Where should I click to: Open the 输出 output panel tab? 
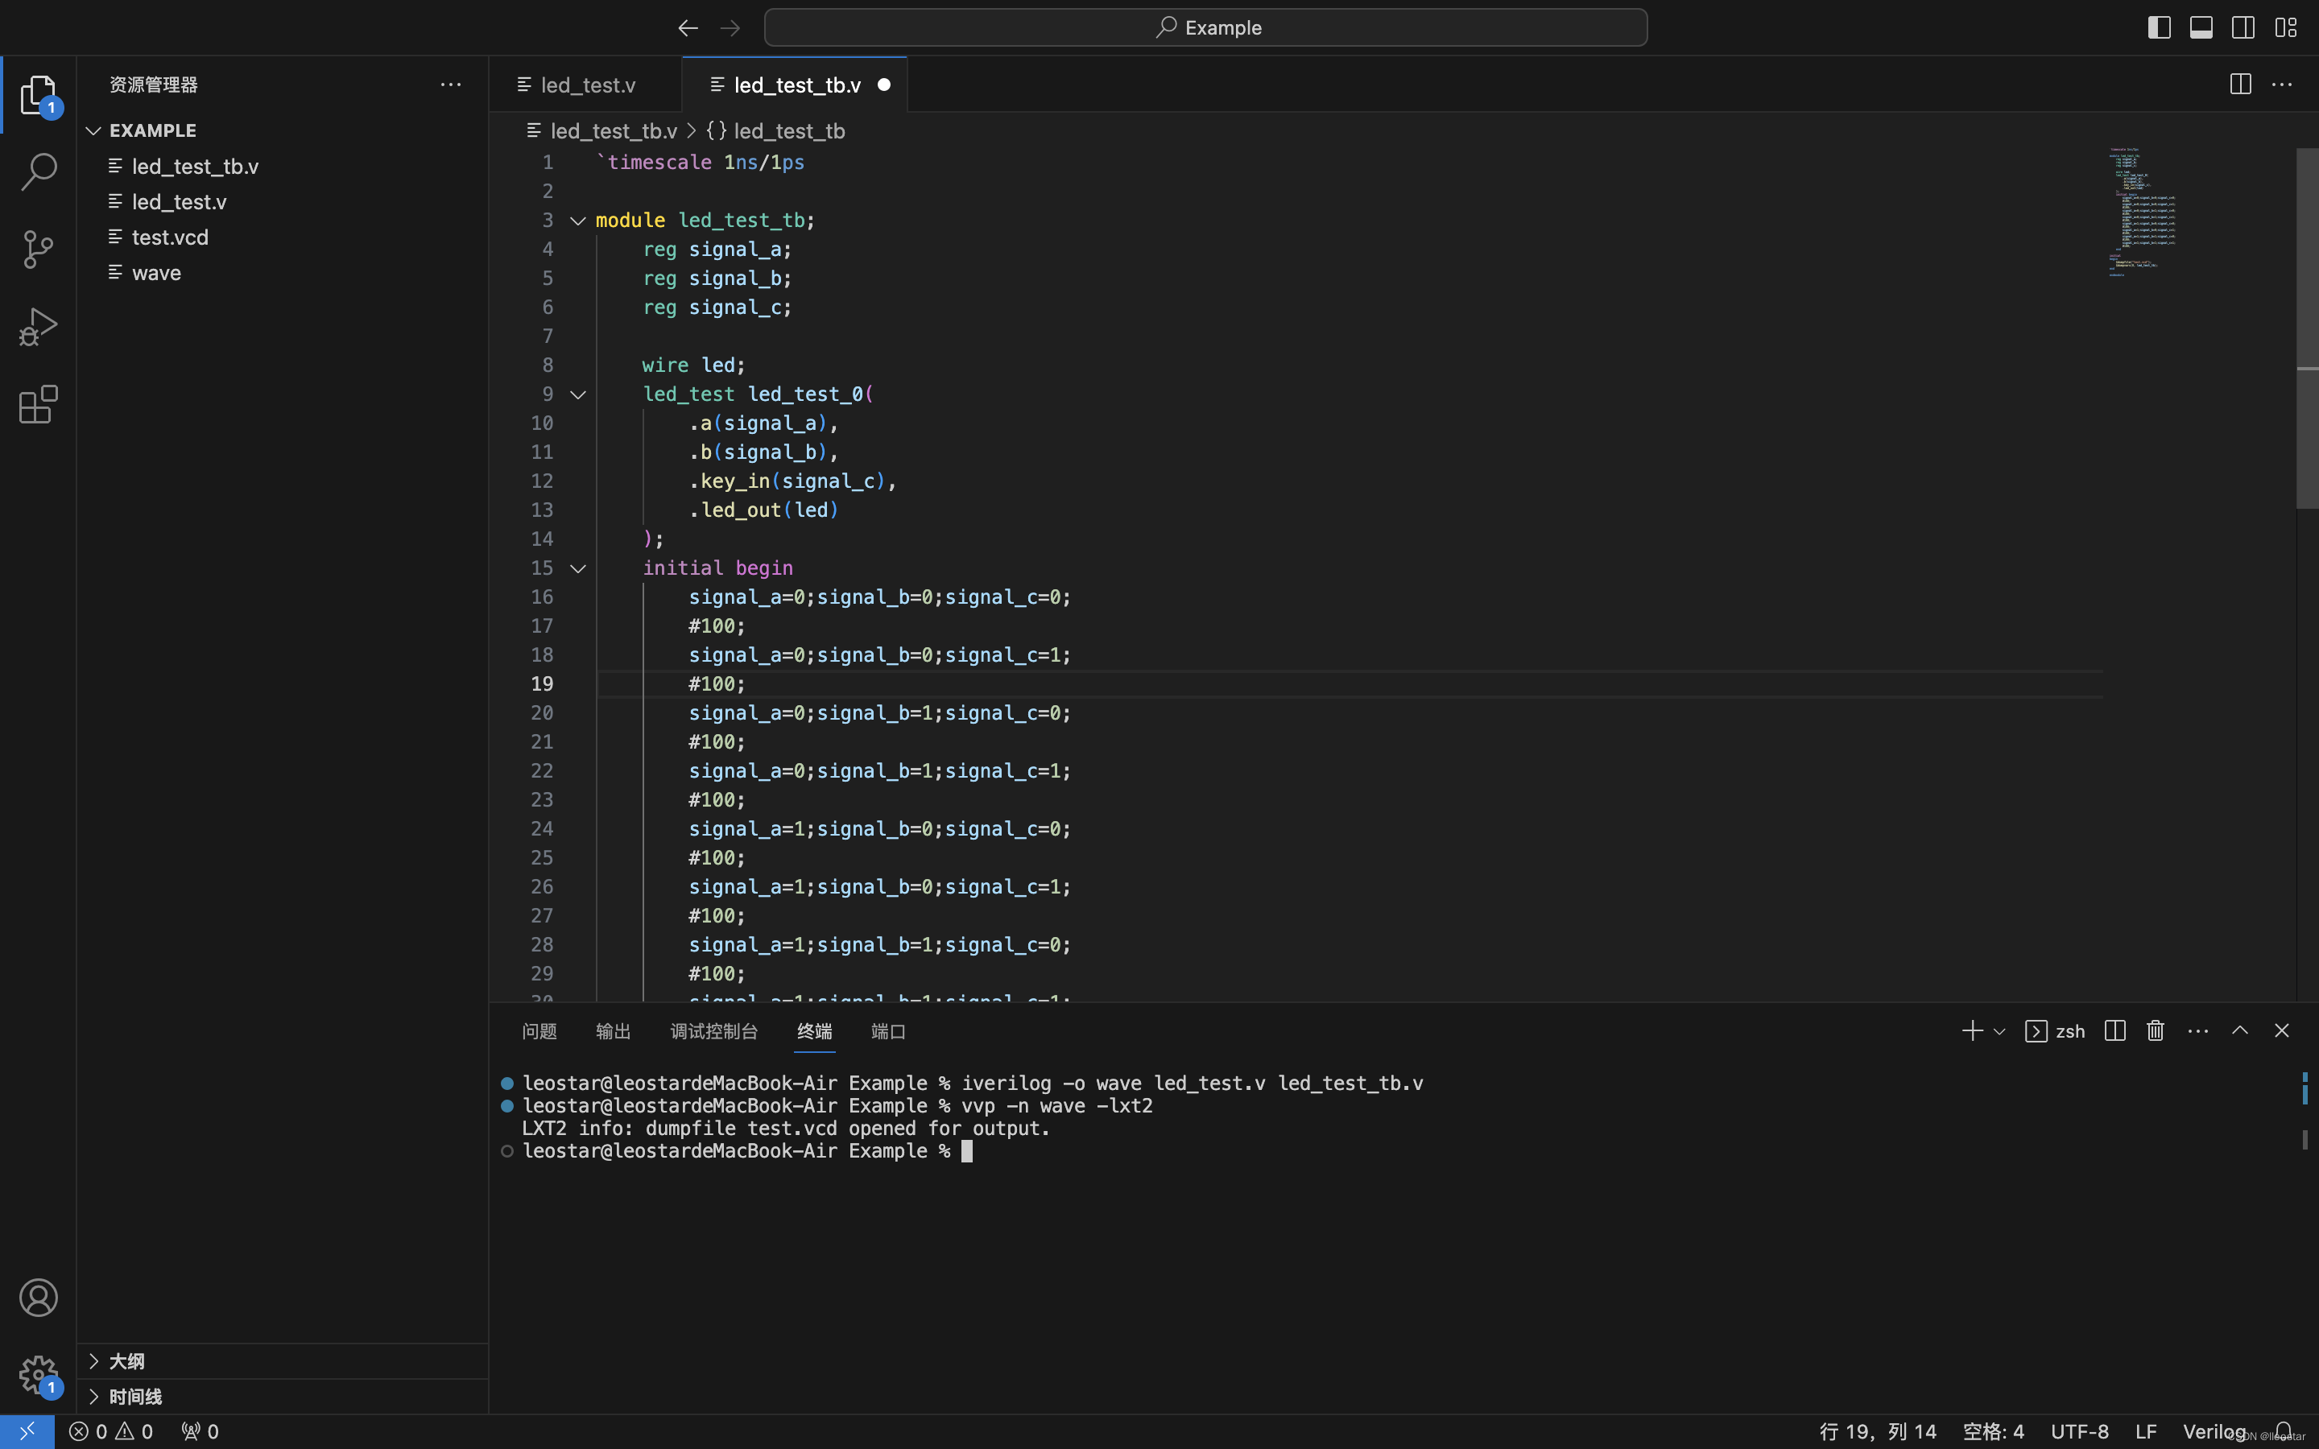614,1031
